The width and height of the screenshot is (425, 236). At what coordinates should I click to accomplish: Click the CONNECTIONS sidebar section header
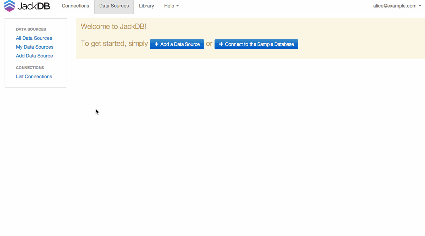30,68
